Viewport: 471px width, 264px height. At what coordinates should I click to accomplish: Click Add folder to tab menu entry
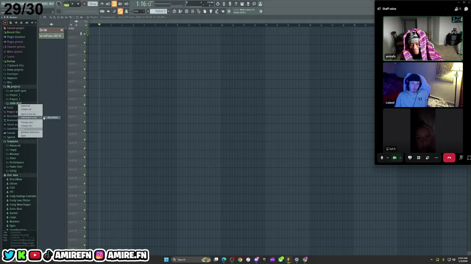[31, 118]
